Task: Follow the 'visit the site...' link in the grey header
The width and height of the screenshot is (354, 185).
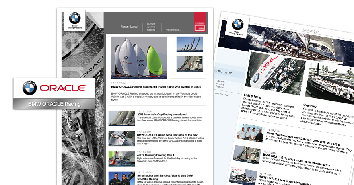Action: [173, 30]
